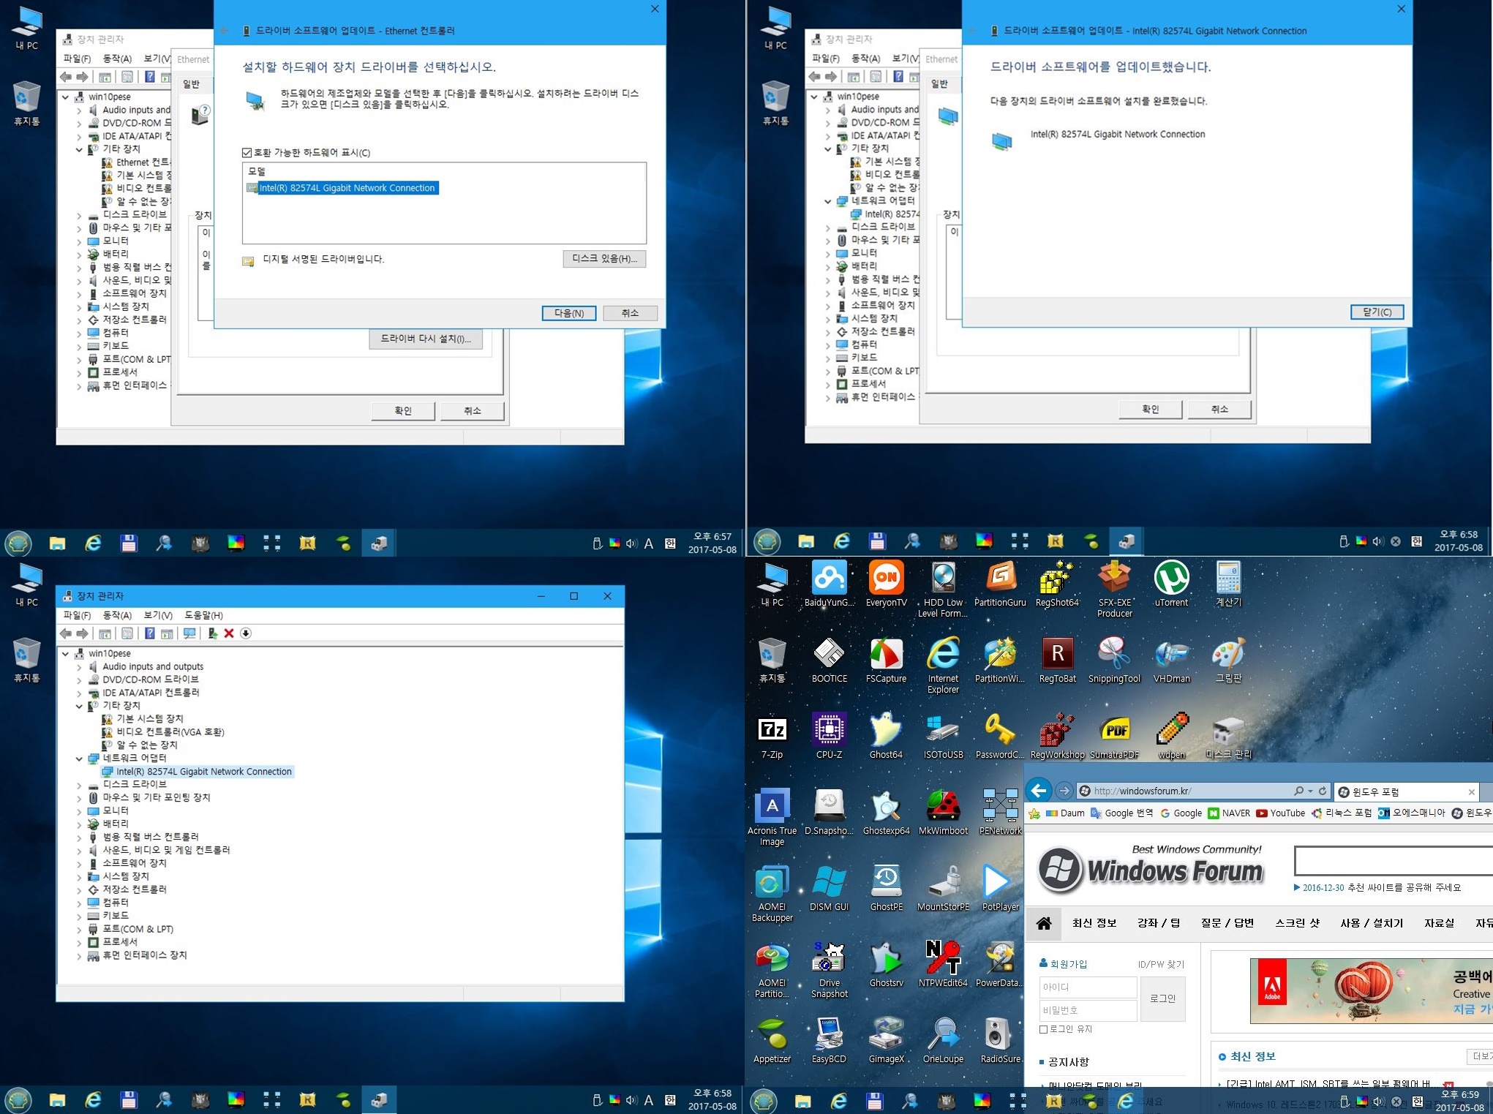
Task: Open the FSCapture desktop icon
Action: click(886, 660)
